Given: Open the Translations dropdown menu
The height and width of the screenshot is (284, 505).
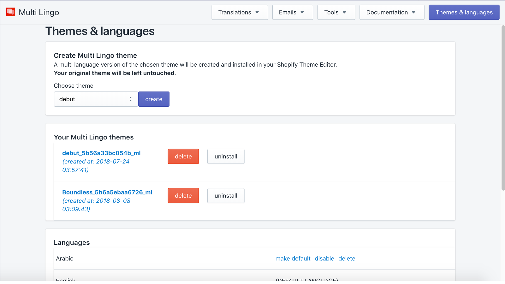Looking at the screenshot, I should pyautogui.click(x=239, y=12).
